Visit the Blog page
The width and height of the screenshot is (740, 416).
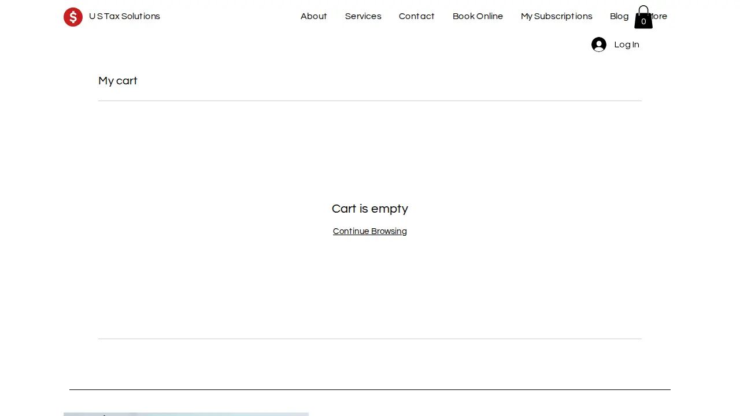619,16
